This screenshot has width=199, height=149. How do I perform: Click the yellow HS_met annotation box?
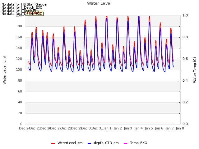coord(34,13)
